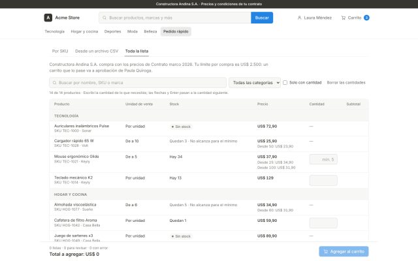Click quantity field for Teclado mecánico K2

[x=323, y=180]
